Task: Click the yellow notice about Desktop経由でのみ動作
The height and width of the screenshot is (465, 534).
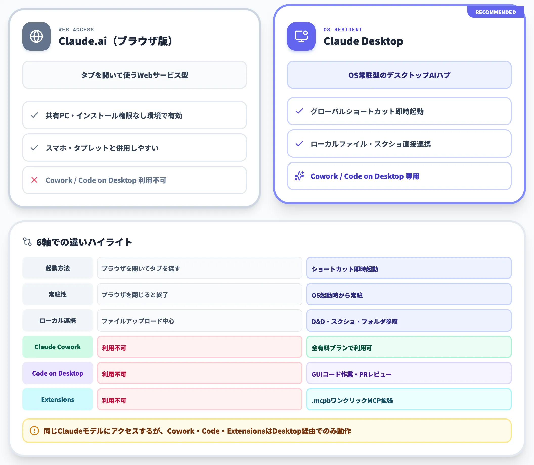Action: click(x=267, y=431)
